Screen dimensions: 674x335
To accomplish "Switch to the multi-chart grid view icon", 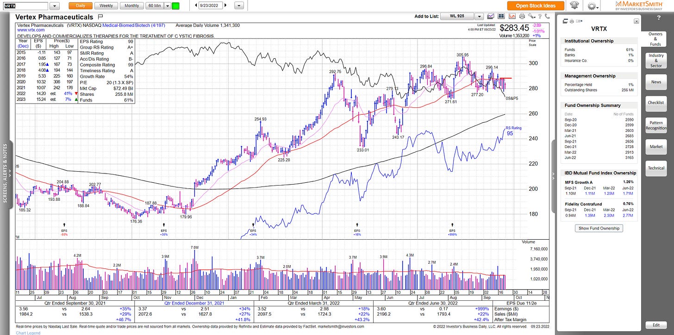I will point(501,16).
